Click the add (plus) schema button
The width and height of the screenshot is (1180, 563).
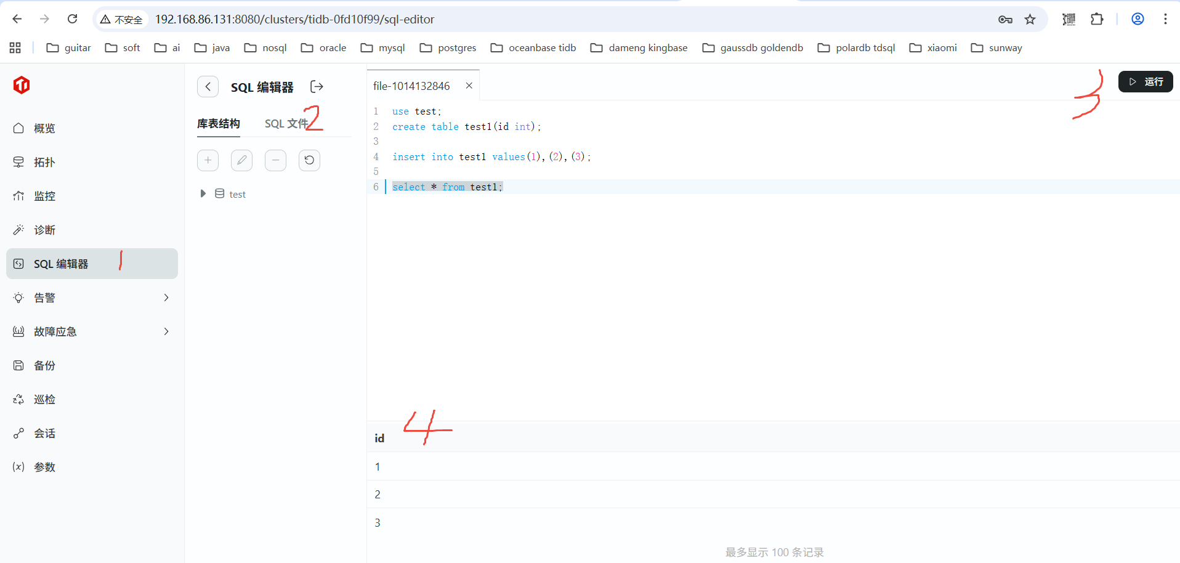point(208,160)
